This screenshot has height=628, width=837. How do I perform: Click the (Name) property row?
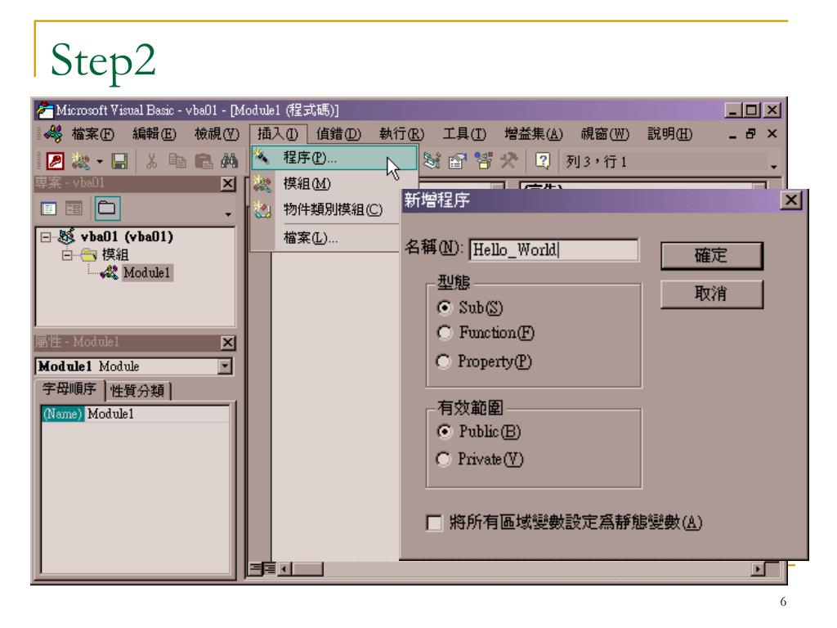pos(135,414)
